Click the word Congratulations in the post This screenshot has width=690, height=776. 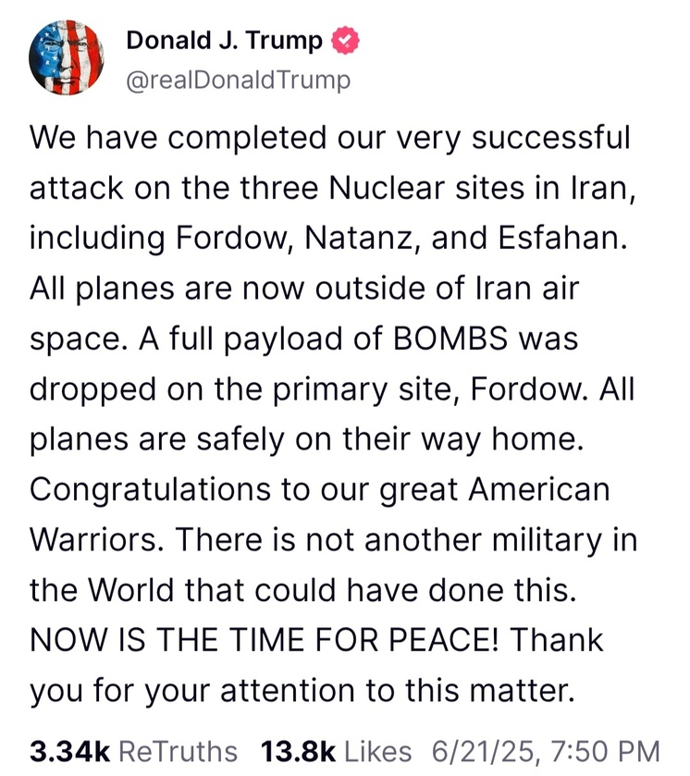150,490
